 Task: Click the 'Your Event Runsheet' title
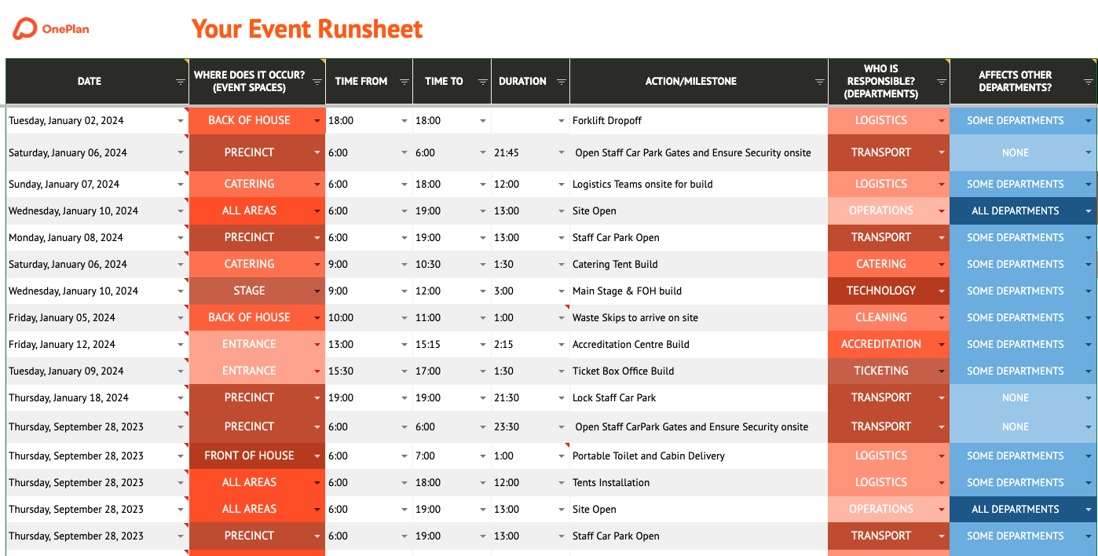click(x=307, y=29)
